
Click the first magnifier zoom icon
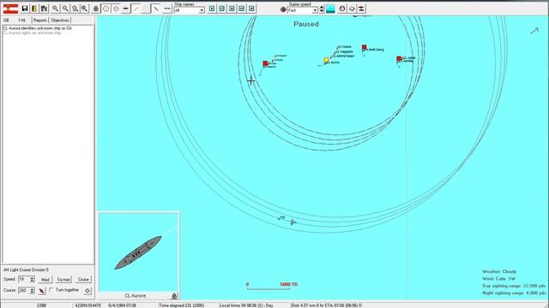(x=55, y=9)
